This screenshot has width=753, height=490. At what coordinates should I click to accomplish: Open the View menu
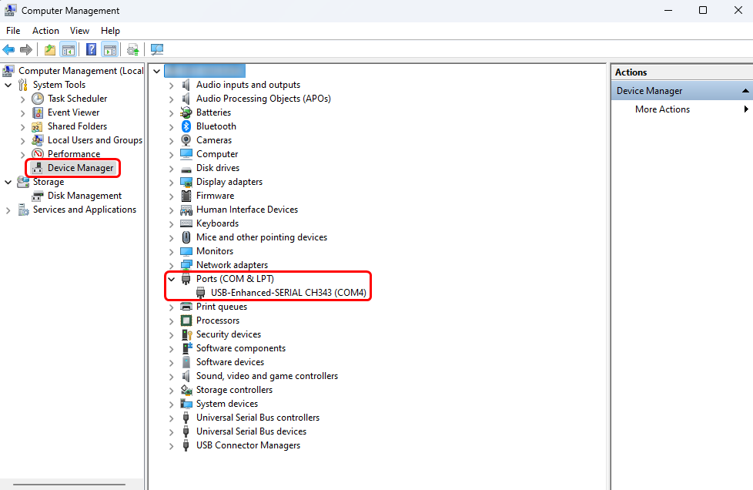click(79, 31)
